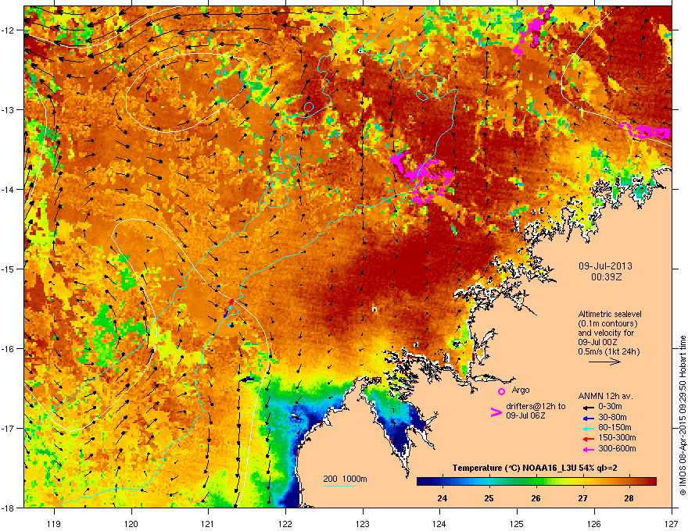688x531 pixels.
Task: Click the blue mooring marker near 121.5E 16.4S
Action: (249, 378)
